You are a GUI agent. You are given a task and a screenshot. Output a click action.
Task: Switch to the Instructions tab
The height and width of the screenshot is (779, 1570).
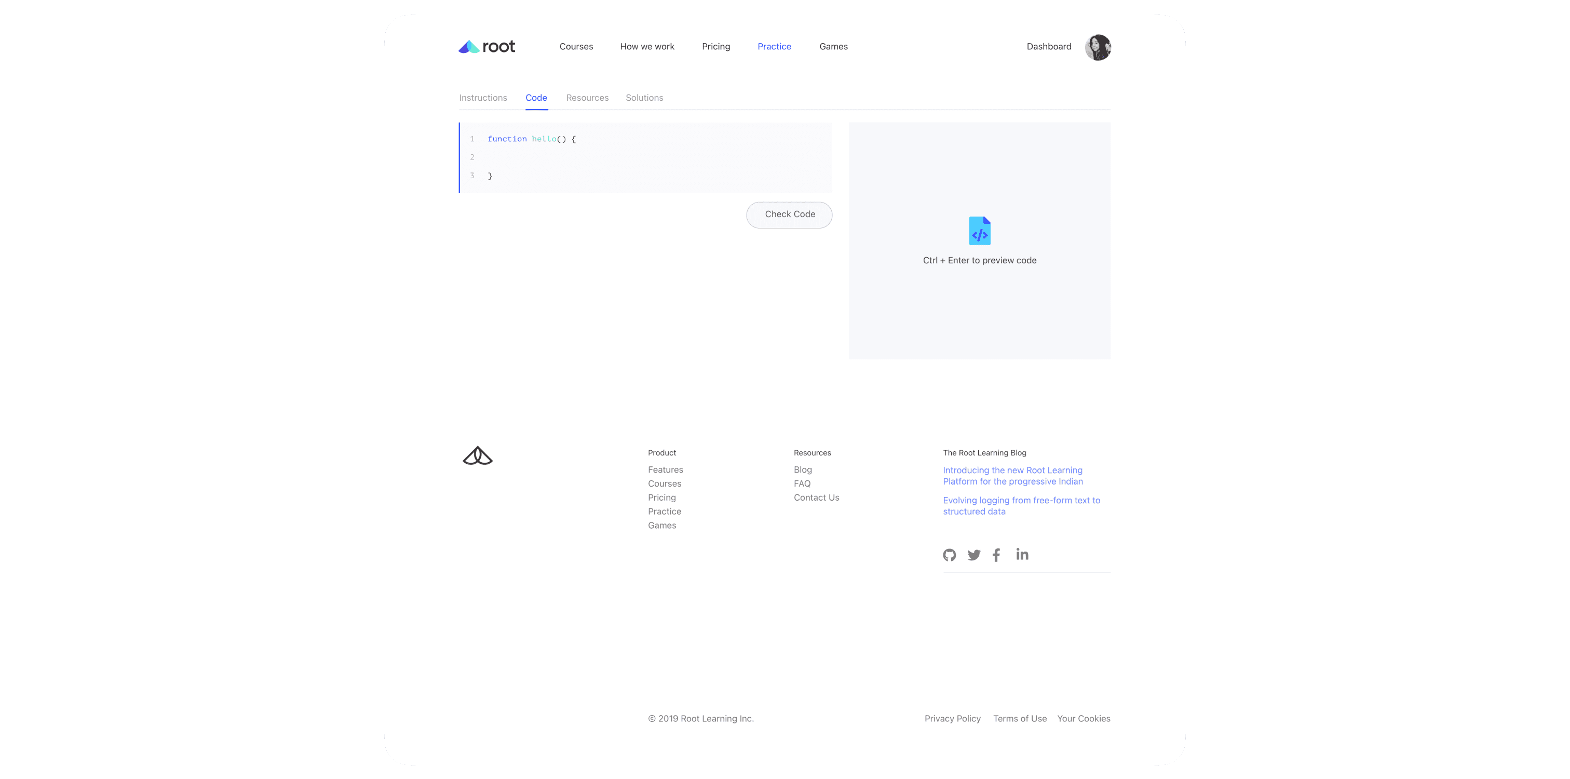(x=483, y=98)
